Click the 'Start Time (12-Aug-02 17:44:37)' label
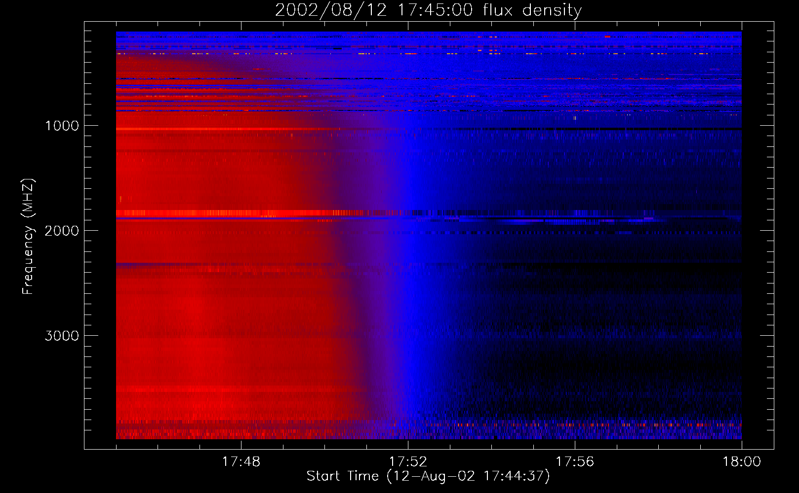 (x=428, y=476)
